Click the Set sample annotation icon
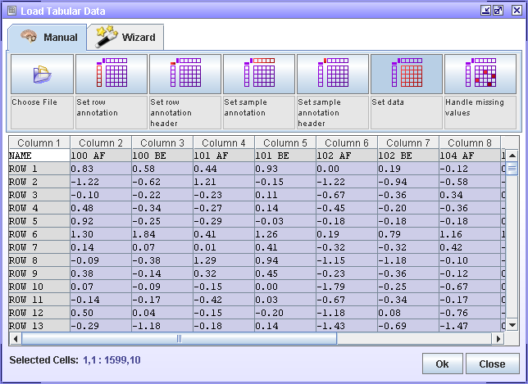Image resolution: width=528 pixels, height=384 pixels. point(259,75)
